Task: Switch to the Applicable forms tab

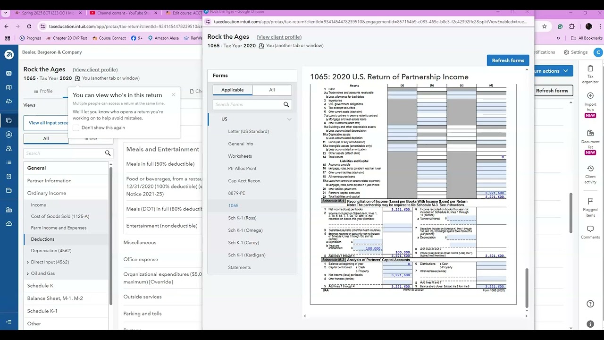Action: click(233, 90)
